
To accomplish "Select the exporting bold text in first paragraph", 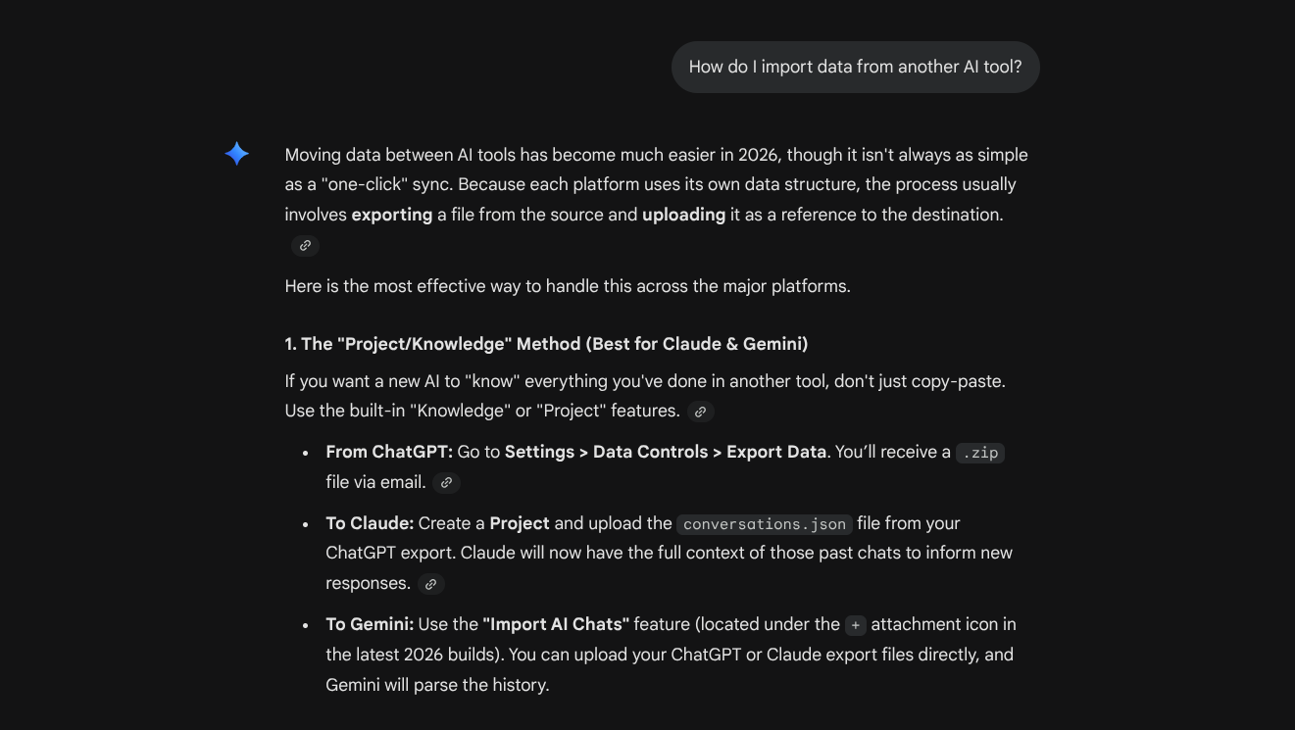I will (x=392, y=215).
